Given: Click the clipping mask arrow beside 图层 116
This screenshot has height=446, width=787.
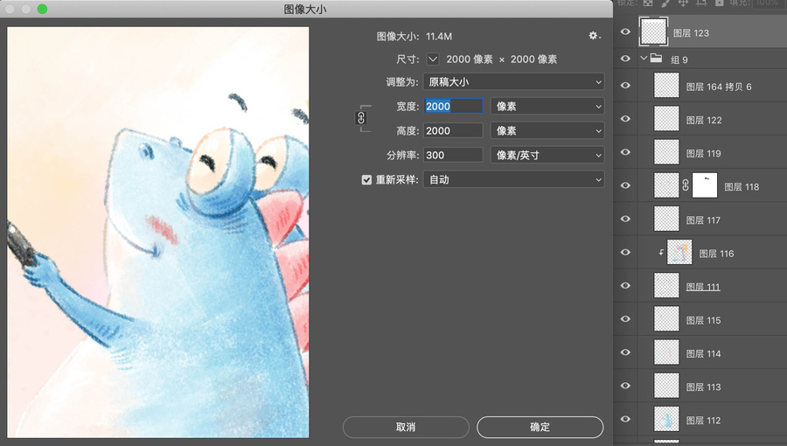Looking at the screenshot, I should click(661, 253).
